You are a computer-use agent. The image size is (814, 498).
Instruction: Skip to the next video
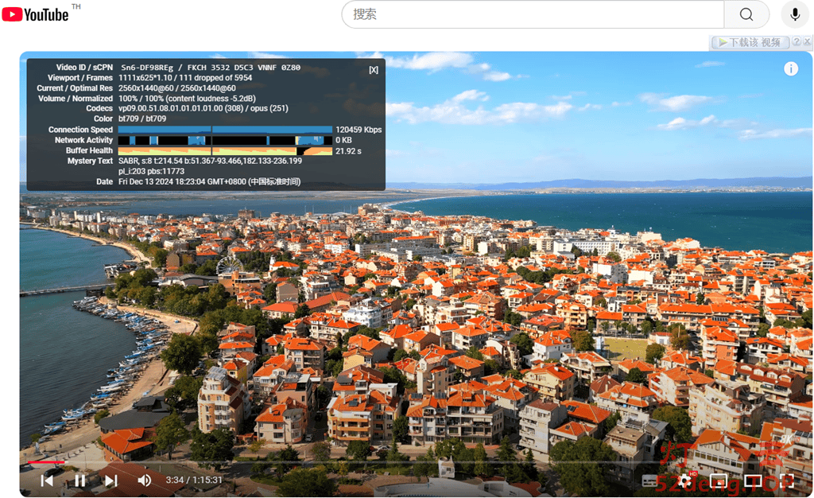[x=111, y=480]
